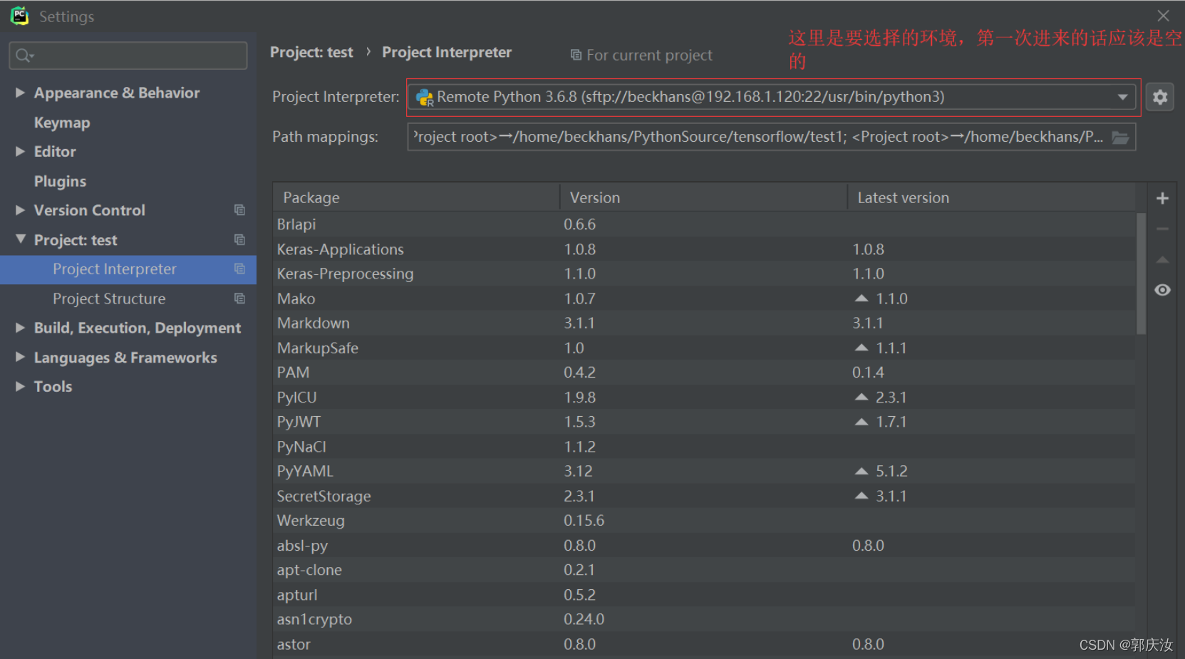Click the upgrade package arrow icon
This screenshot has height=659, width=1185.
click(1162, 259)
